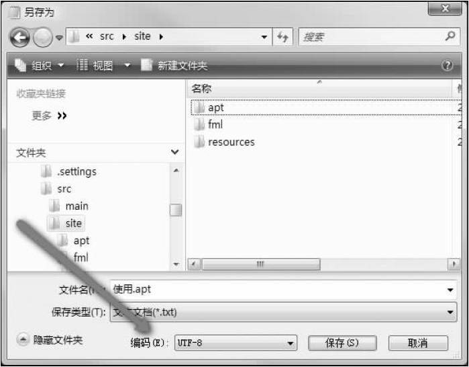Screen dimensions: 469x367
Task: Open the fml folder in file list
Action: [x=215, y=124]
